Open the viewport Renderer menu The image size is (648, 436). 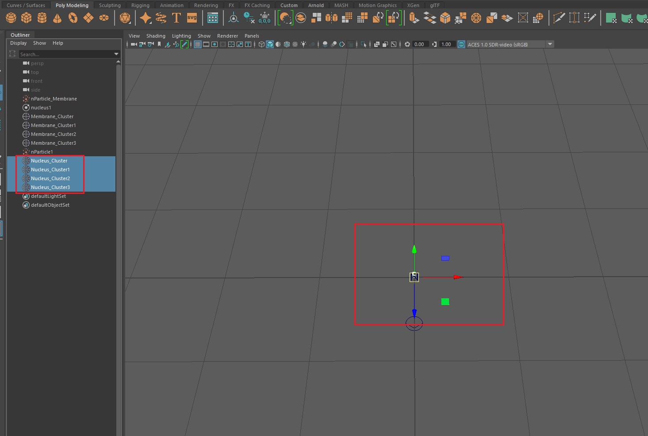[227, 36]
